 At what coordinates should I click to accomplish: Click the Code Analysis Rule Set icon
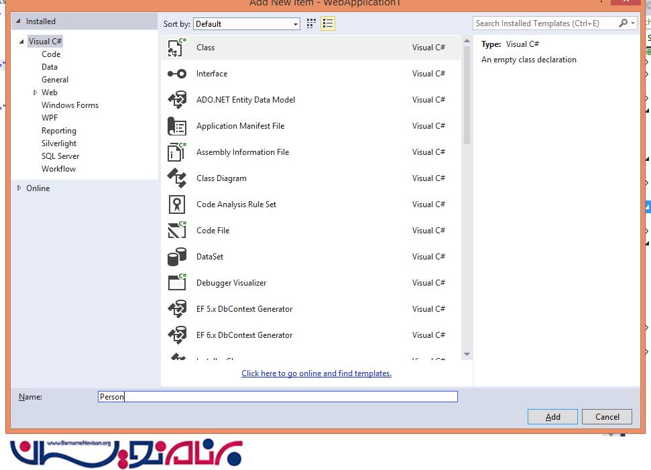(177, 204)
